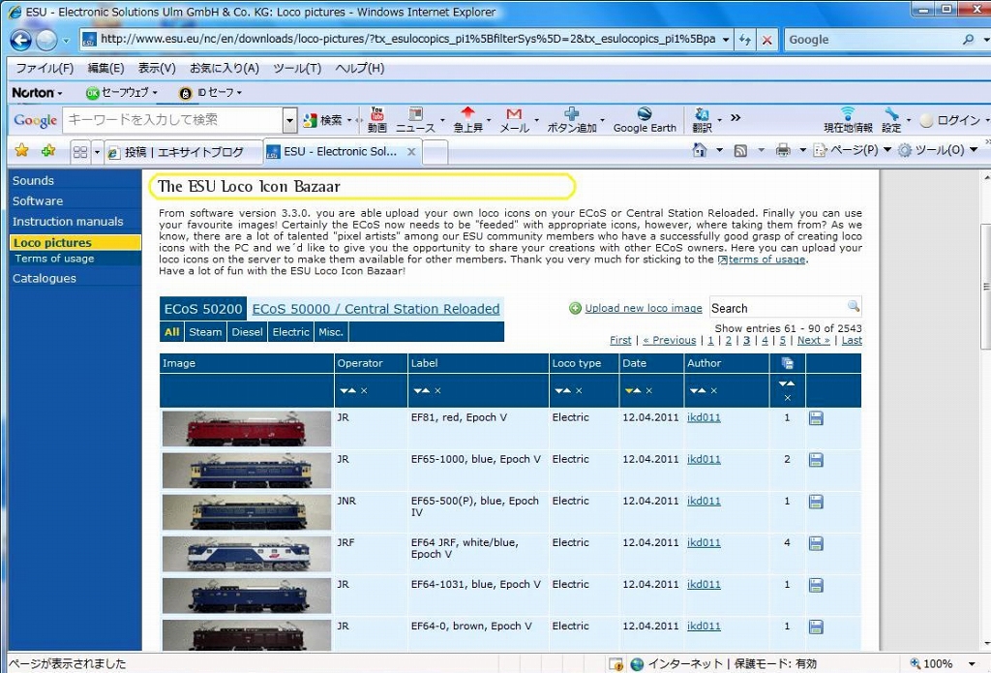Screen dimensions: 991x673
Task: Open Favorites star icon
Action: (21, 150)
